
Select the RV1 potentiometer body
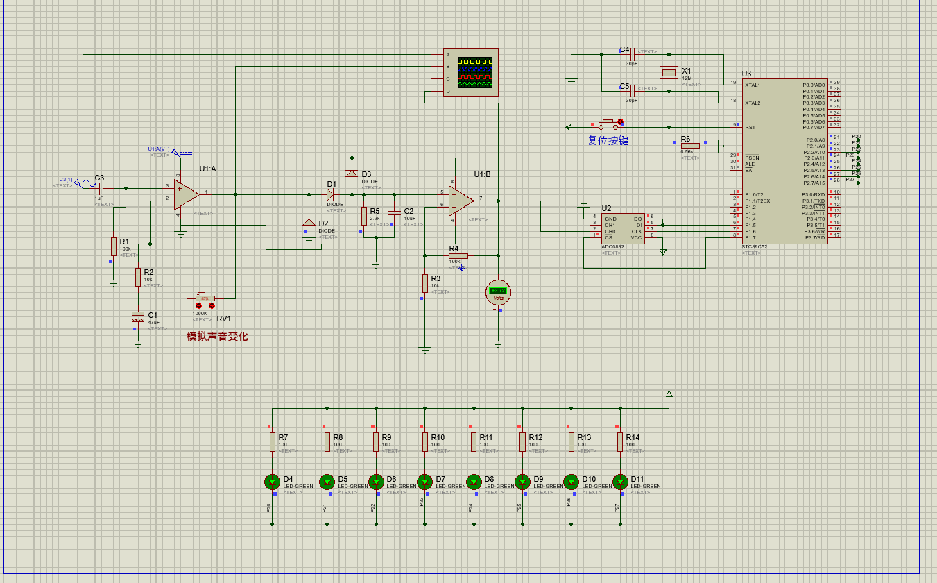[205, 298]
